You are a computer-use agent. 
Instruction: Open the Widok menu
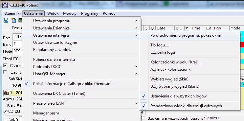pos(53,13)
